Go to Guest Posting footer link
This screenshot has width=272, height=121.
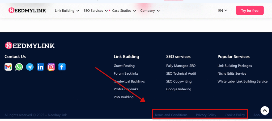[124, 66]
